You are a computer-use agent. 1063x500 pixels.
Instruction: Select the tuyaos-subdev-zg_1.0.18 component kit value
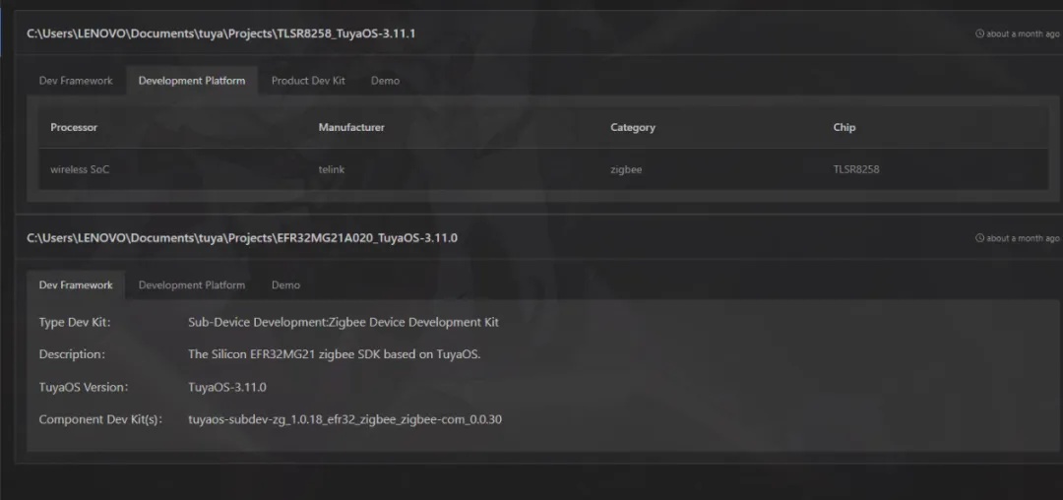coord(345,419)
